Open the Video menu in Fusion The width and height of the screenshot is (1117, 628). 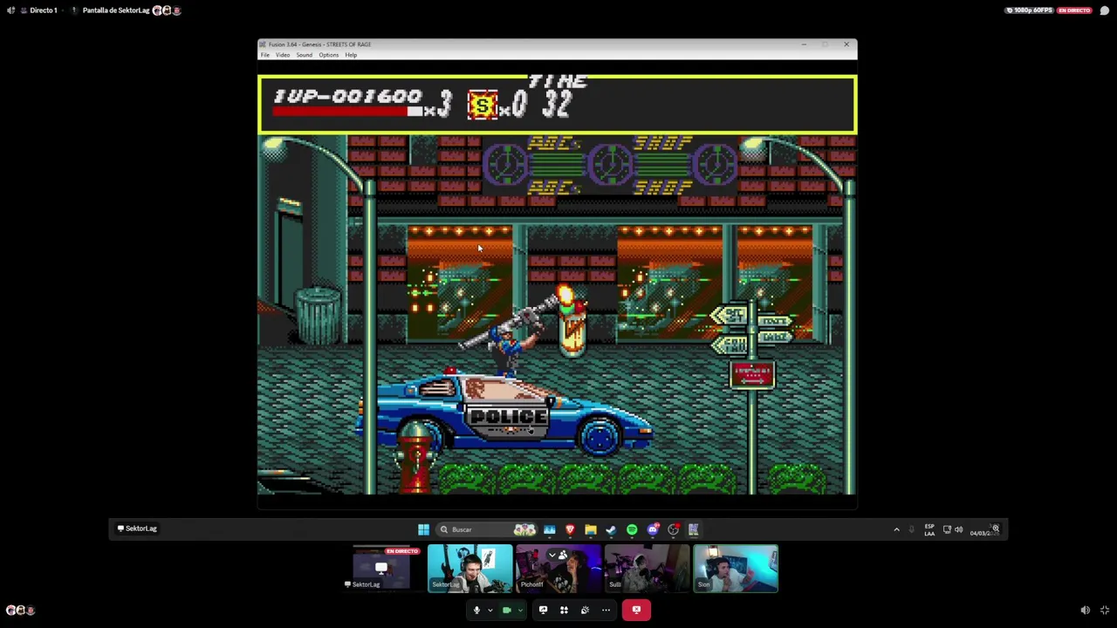click(283, 55)
